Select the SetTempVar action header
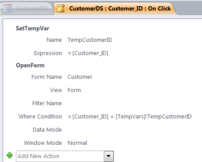 (x=32, y=28)
